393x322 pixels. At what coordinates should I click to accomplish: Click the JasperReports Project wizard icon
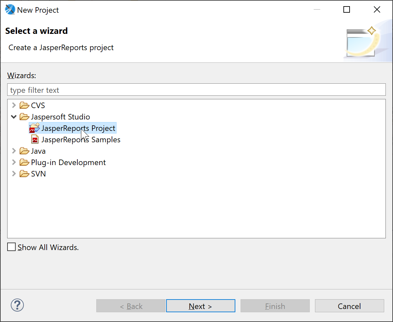click(x=34, y=128)
